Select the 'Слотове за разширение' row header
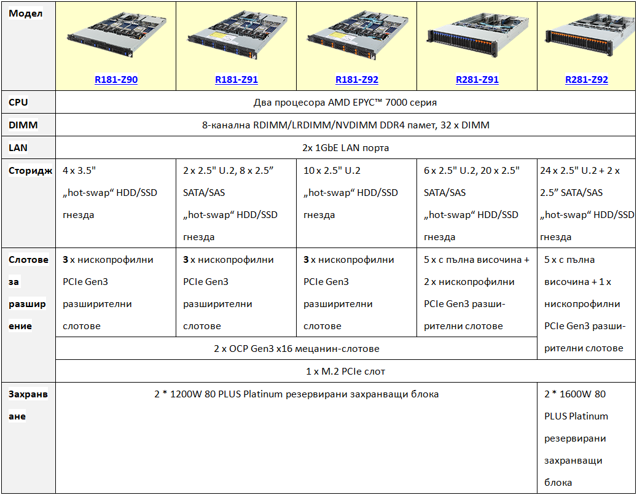The image size is (637, 495). point(28,314)
